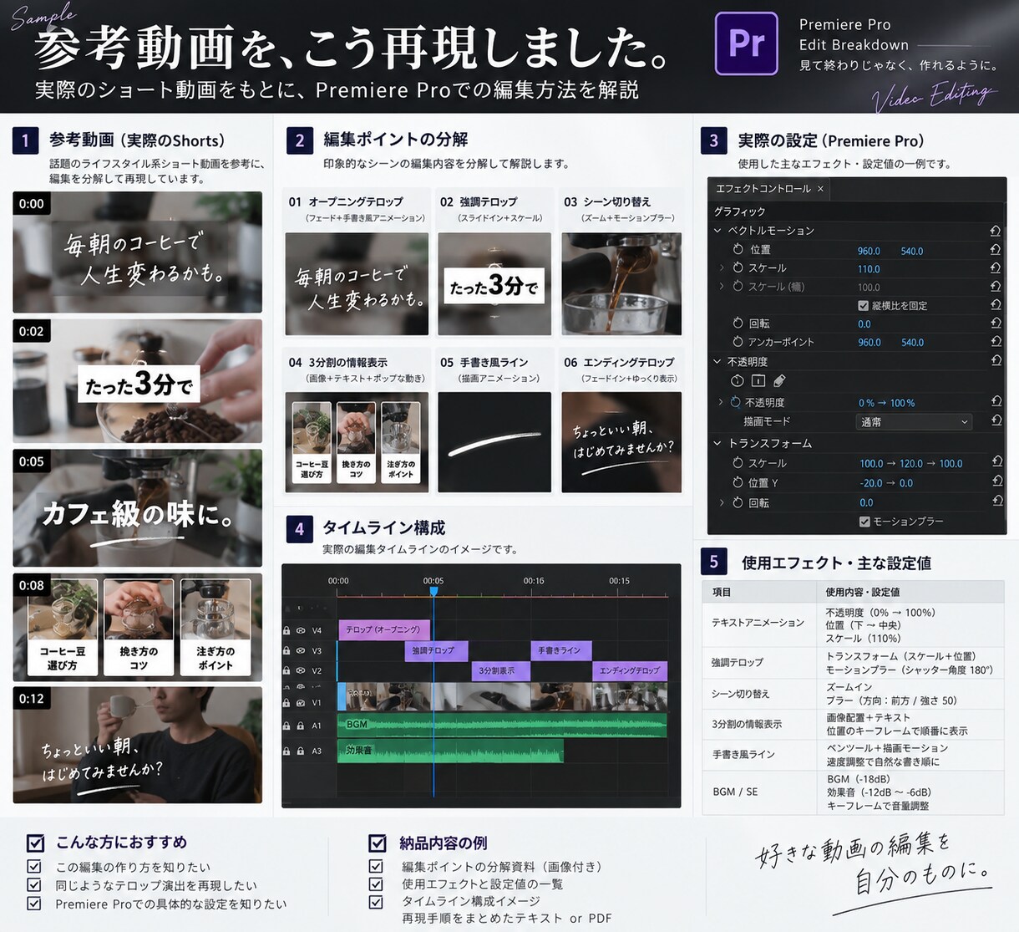Lock audio track A3
Image resolution: width=1019 pixels, height=932 pixels.
tap(286, 751)
